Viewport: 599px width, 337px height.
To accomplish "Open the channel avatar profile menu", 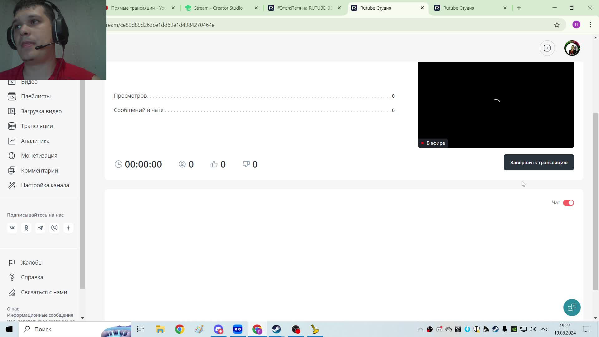I will (572, 48).
